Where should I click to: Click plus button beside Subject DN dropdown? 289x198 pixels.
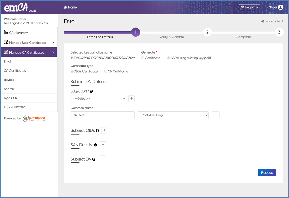131,98
